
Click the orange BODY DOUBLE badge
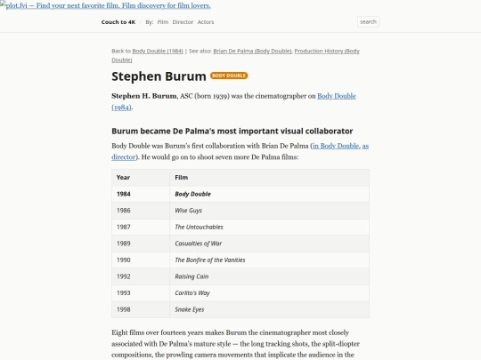pos(229,76)
